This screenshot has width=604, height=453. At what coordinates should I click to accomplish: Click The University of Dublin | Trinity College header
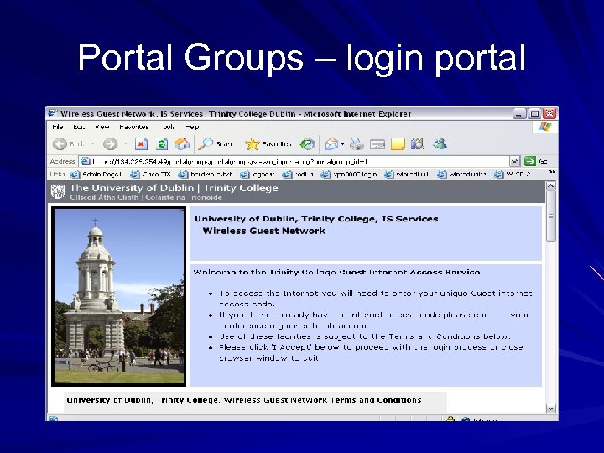174,188
